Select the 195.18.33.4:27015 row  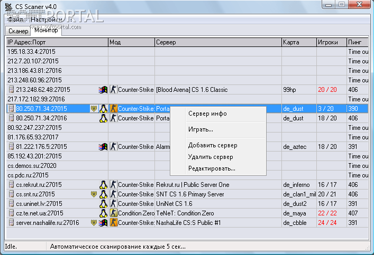187,52
